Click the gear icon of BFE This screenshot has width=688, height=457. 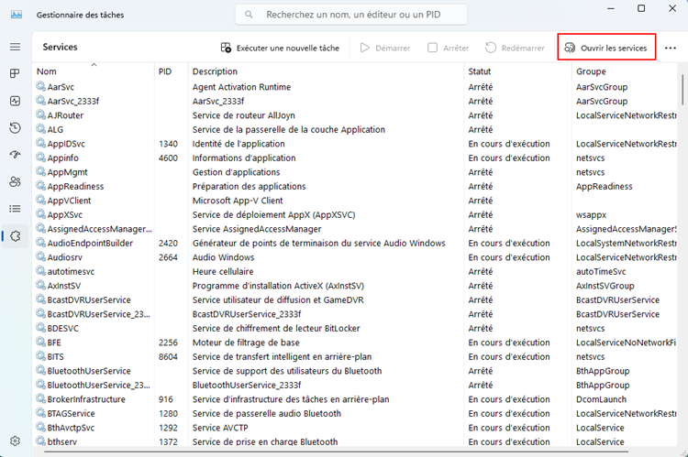point(40,342)
